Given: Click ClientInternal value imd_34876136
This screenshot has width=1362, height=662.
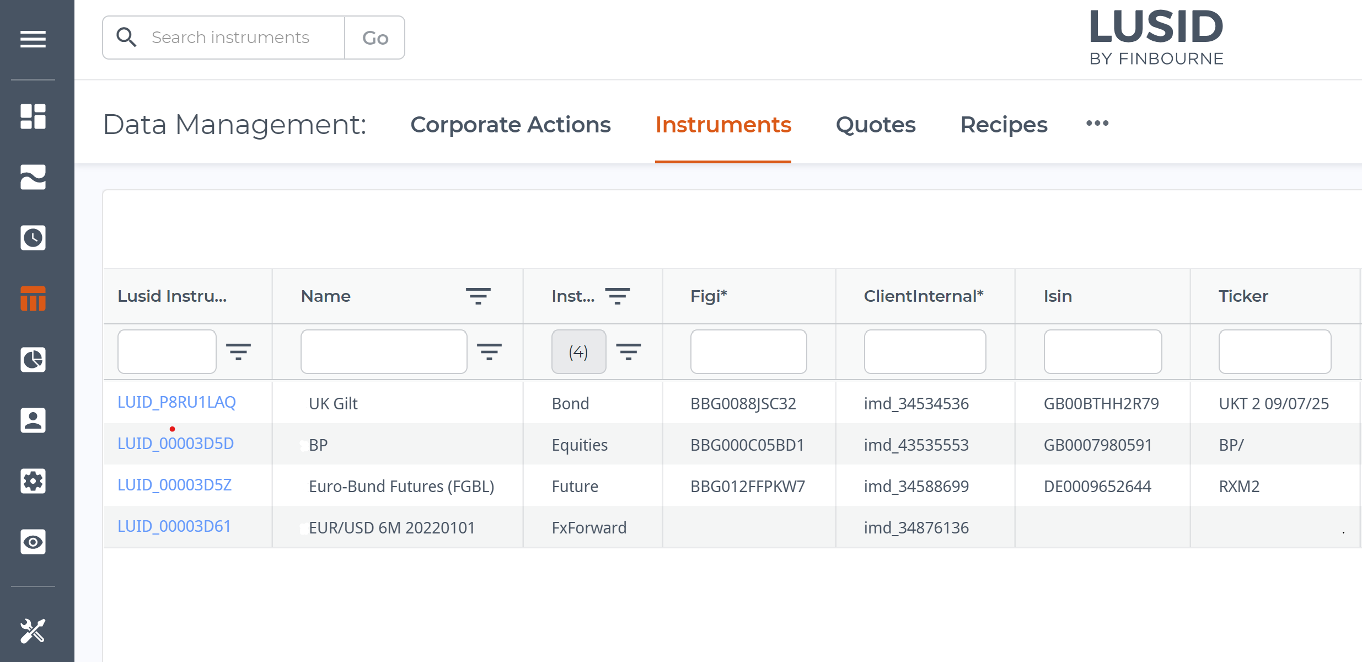Looking at the screenshot, I should [916, 527].
